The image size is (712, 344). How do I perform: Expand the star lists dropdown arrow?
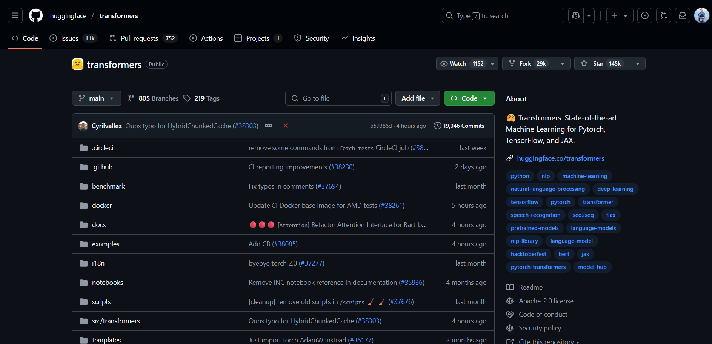pos(638,64)
